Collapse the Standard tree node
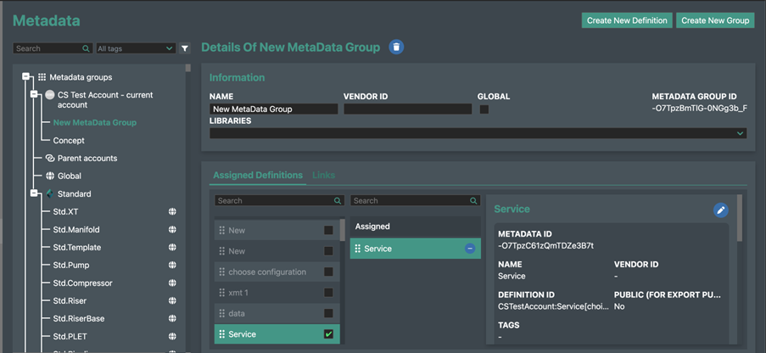The height and width of the screenshot is (353, 766). tap(35, 194)
